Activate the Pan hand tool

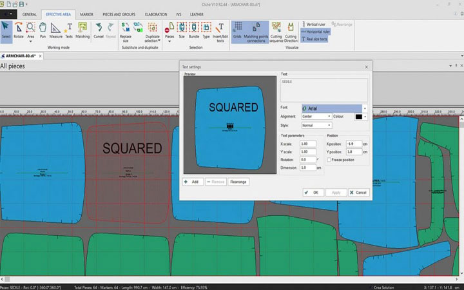[43, 29]
